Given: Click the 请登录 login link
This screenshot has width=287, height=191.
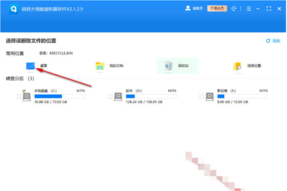Looking at the screenshot, I should (198, 8).
